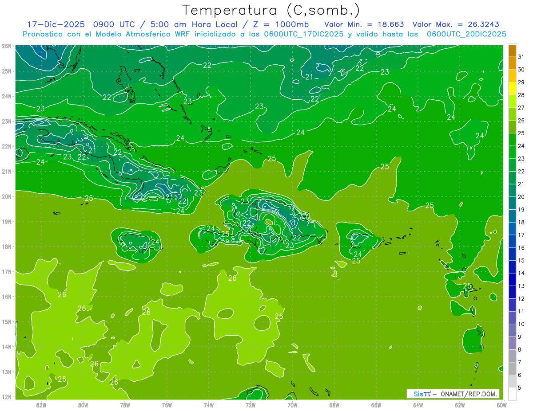Screen dimensions: 533x411
Task: Click the "12N" latitude axis label
Action: tap(6, 397)
